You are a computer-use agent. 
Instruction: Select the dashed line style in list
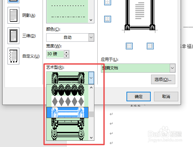pos(68,6)
